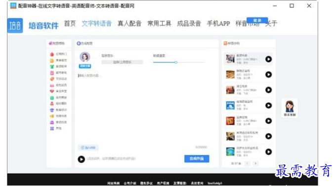Play the sample with the man-in-suit thumbnail
Image resolution: width=336 pixels, height=186 pixels.
coord(268,136)
